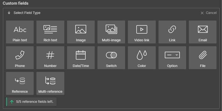Choose the Link field type
The width and height of the screenshot is (222, 111).
(x=172, y=32)
